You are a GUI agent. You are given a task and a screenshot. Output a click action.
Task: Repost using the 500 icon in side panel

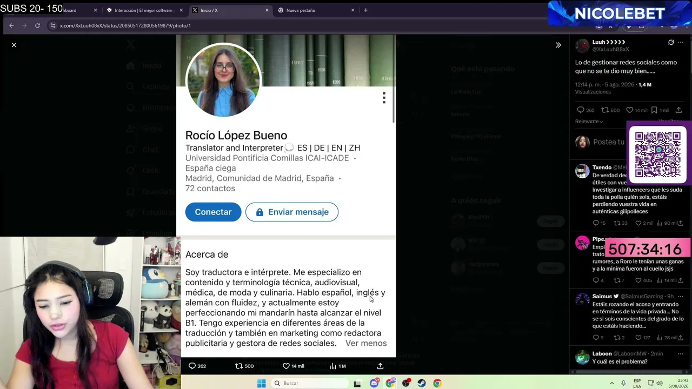tap(605, 110)
